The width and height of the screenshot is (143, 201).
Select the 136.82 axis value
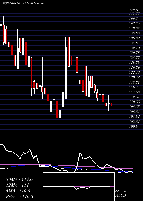point(134,38)
